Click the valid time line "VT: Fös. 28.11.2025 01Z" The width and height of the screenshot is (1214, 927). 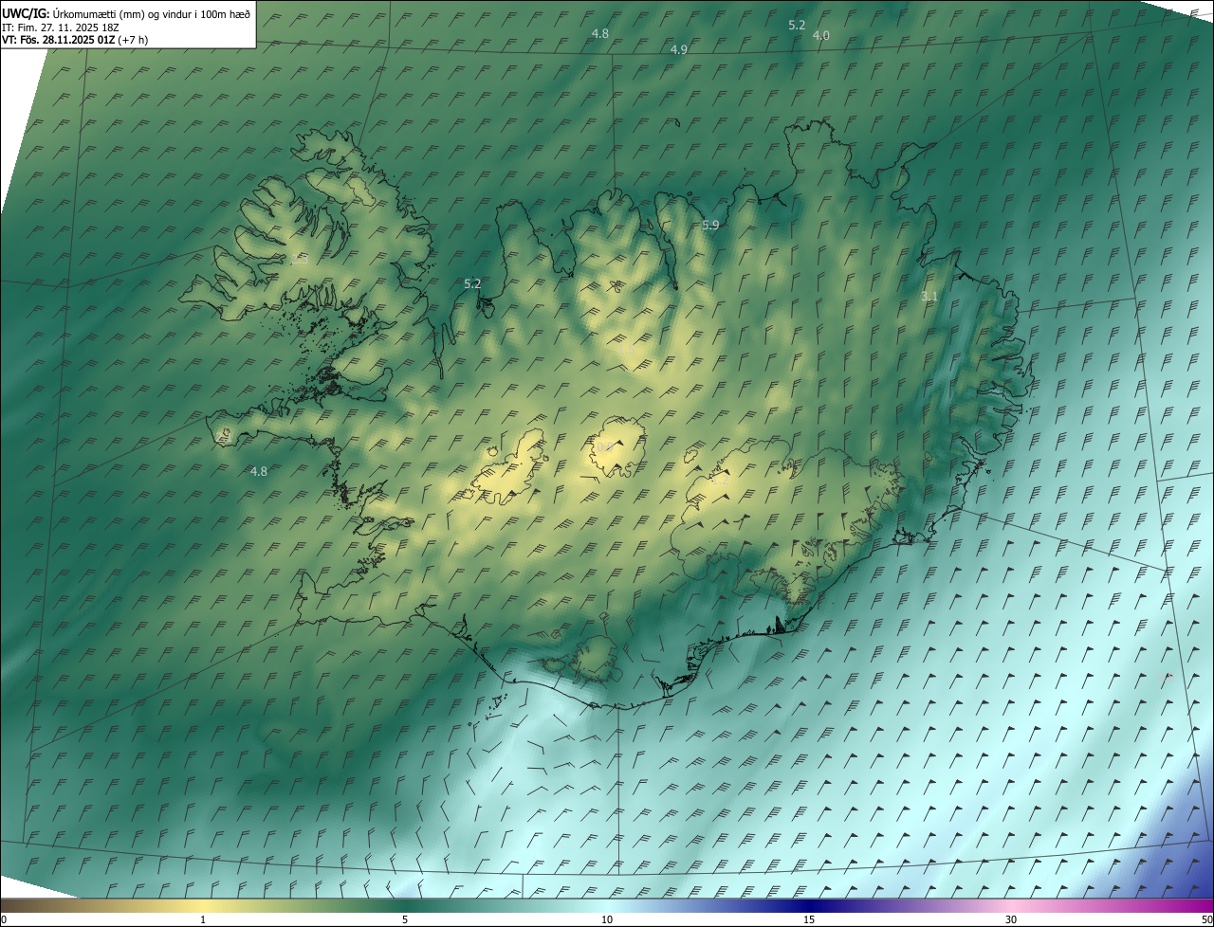pyautogui.click(x=58, y=40)
